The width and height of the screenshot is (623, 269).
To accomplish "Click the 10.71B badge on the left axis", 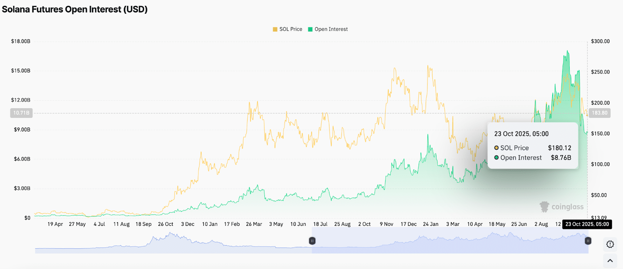I will (x=21, y=113).
